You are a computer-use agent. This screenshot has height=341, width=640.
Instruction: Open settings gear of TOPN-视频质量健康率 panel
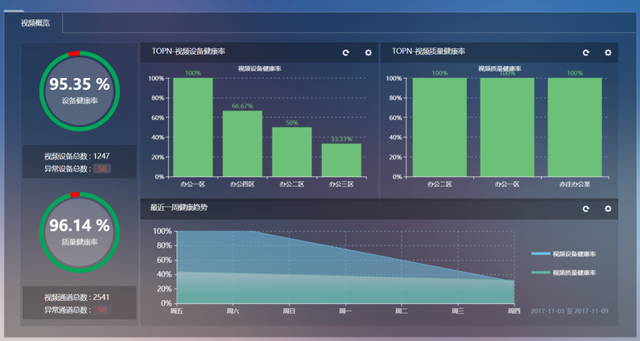click(608, 53)
